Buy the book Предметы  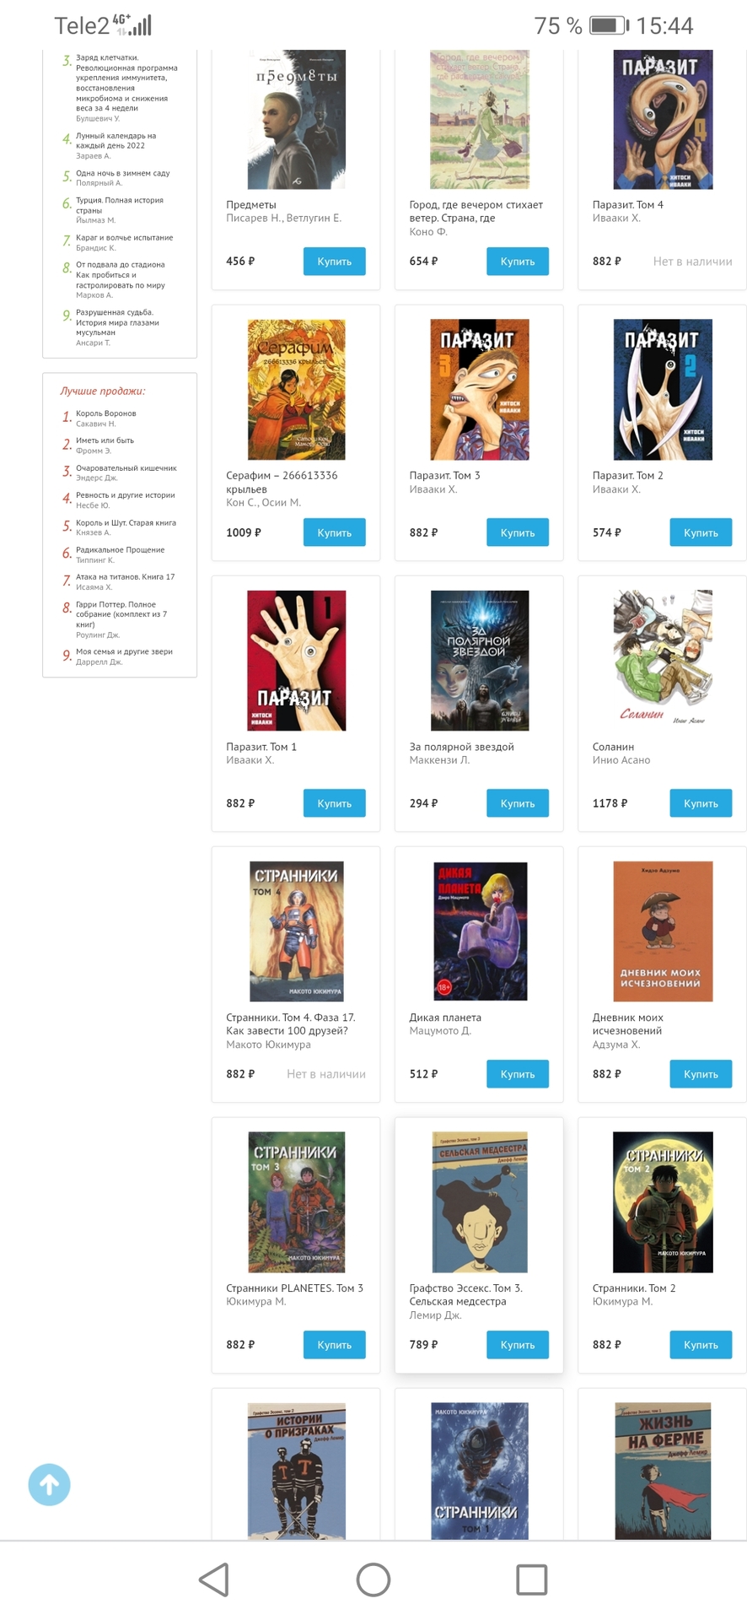coord(335,262)
